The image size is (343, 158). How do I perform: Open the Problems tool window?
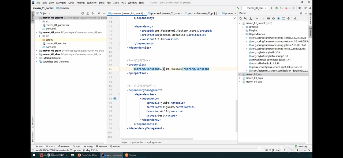(64, 147)
